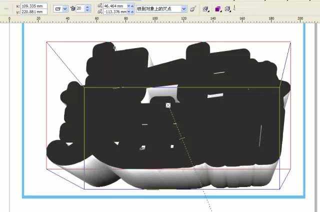Image resolution: width=320 pixels, height=212 pixels.
Task: Click the vanishing point y coordinate icon
Action: [x=99, y=11]
